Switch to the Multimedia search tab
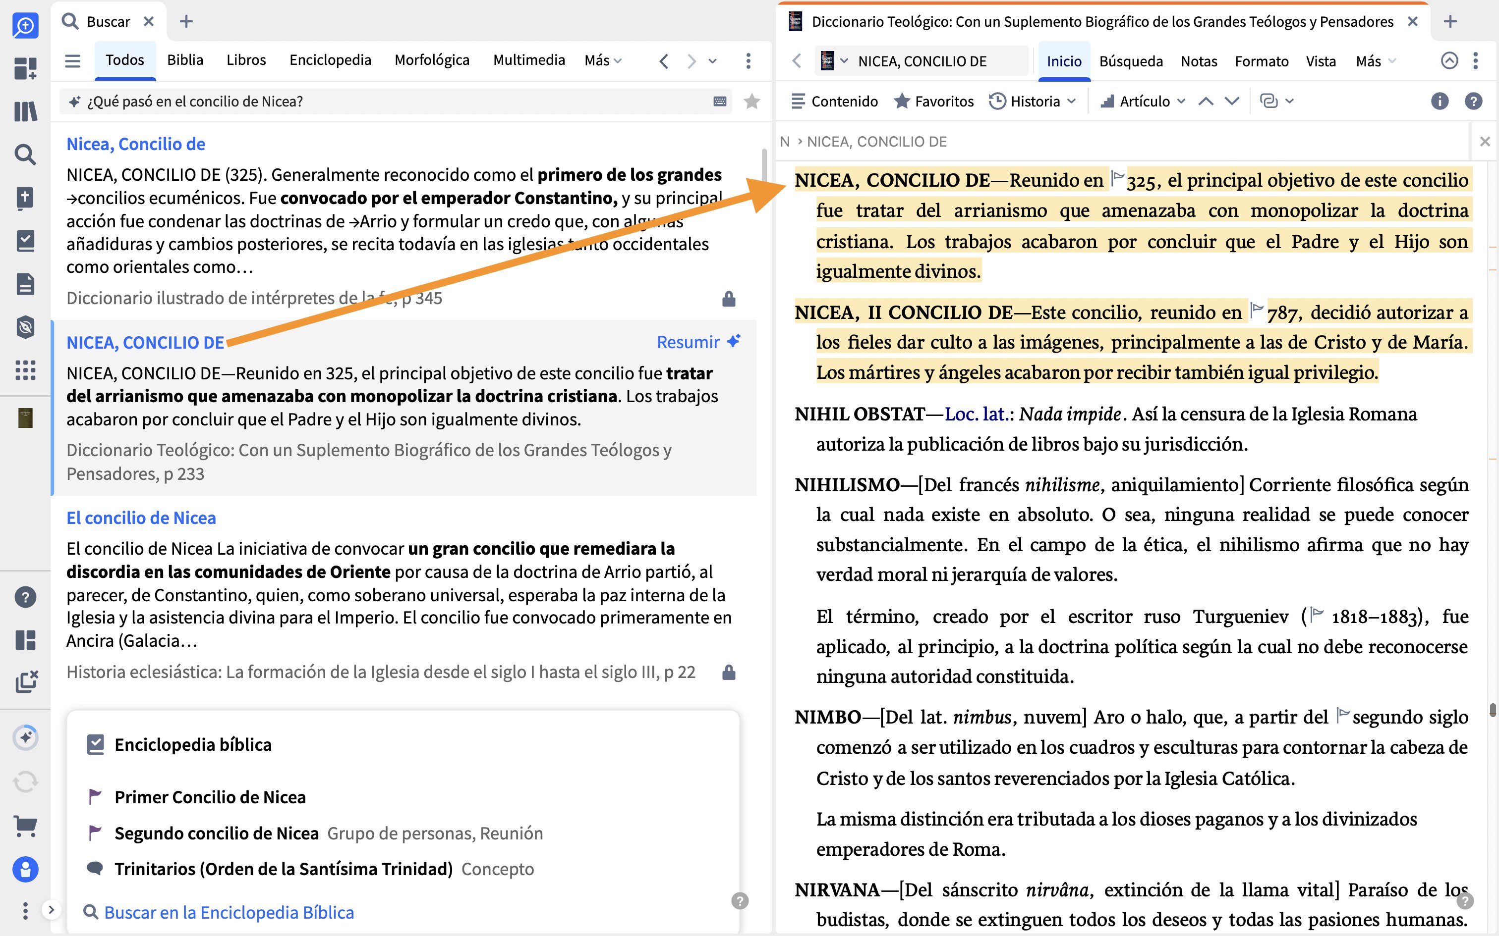 529,60
